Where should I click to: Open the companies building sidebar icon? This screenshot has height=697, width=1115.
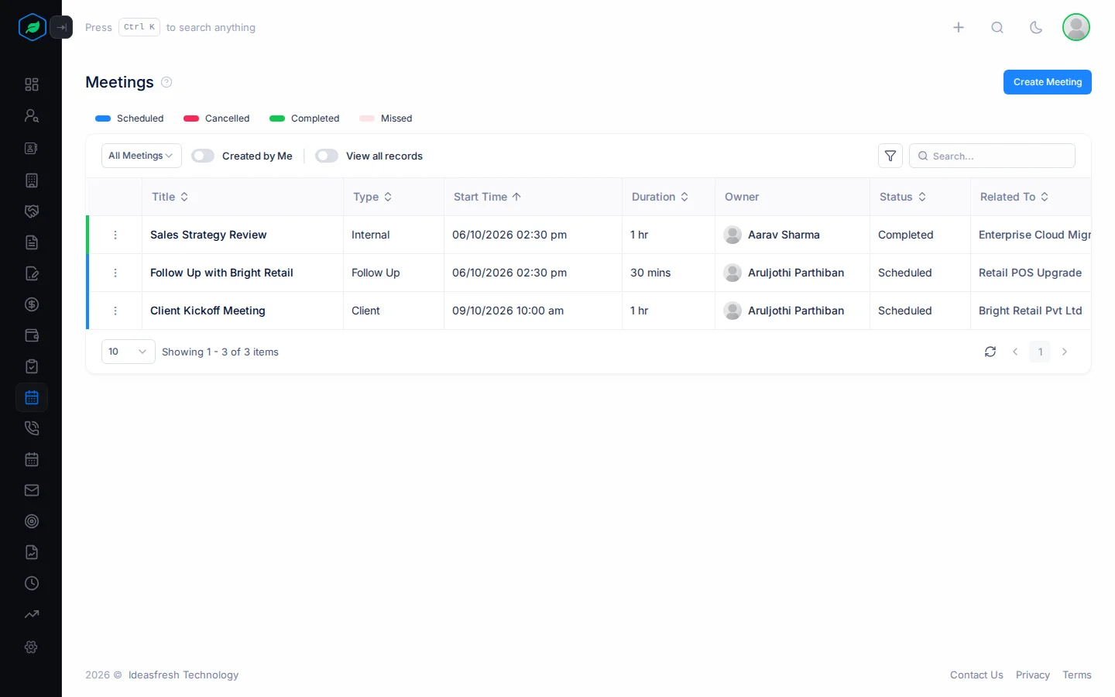pos(32,180)
